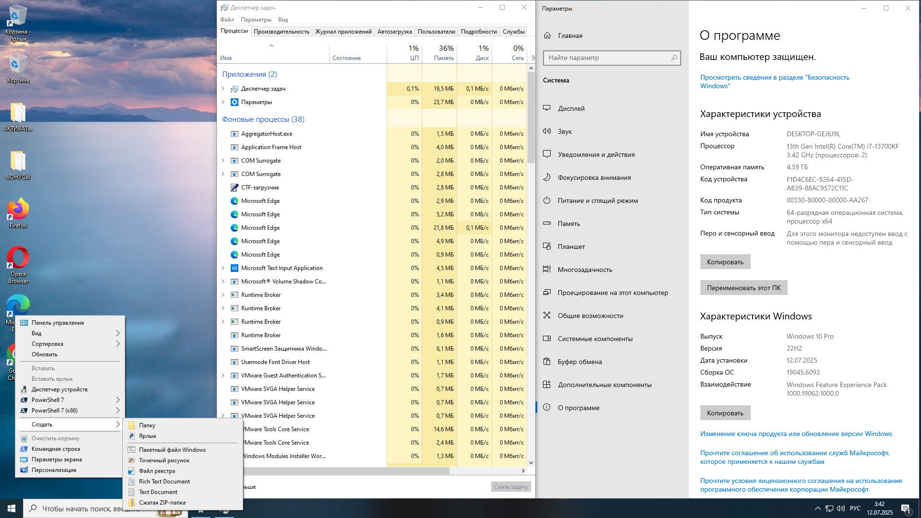Click the РУС language indicator
Image resolution: width=921 pixels, height=518 pixels.
coord(855,508)
